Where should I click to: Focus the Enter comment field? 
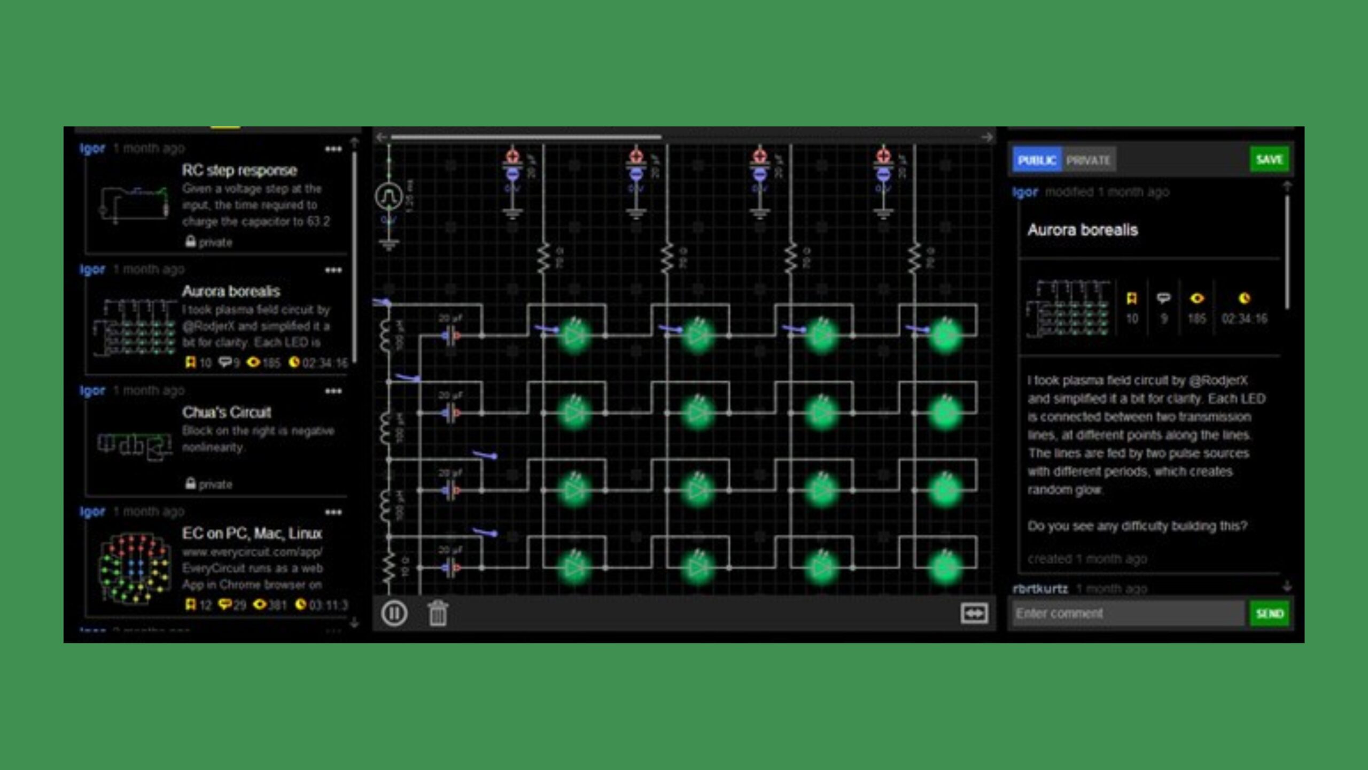[1129, 613]
